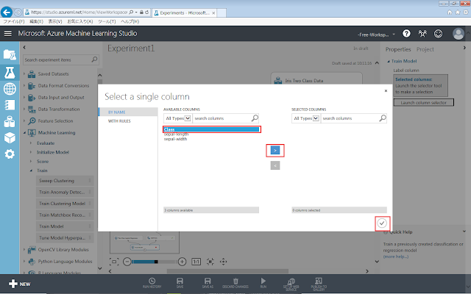The image size is (471, 294).
Task: Click the NEW button at bottom left
Action: coord(19,284)
